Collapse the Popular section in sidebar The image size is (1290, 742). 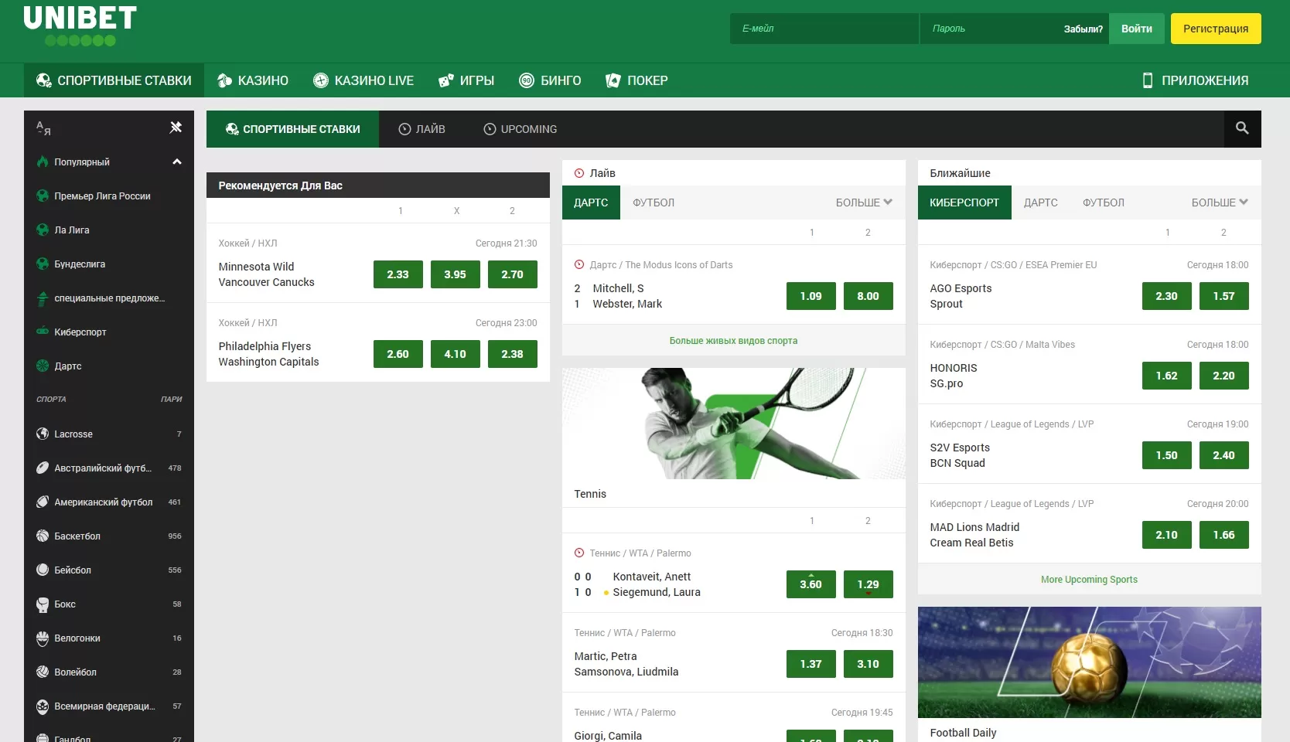click(176, 162)
